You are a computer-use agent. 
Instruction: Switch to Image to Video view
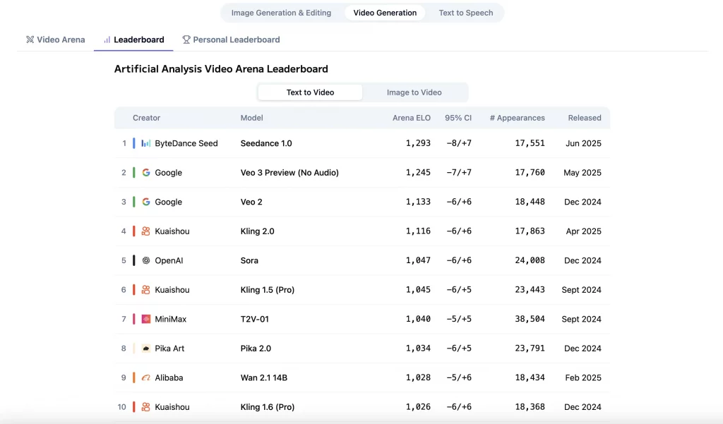point(414,92)
